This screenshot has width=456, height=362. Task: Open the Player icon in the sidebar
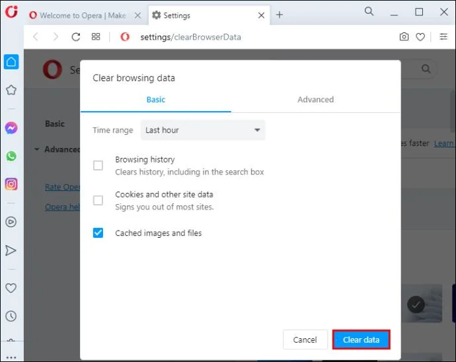(x=11, y=222)
